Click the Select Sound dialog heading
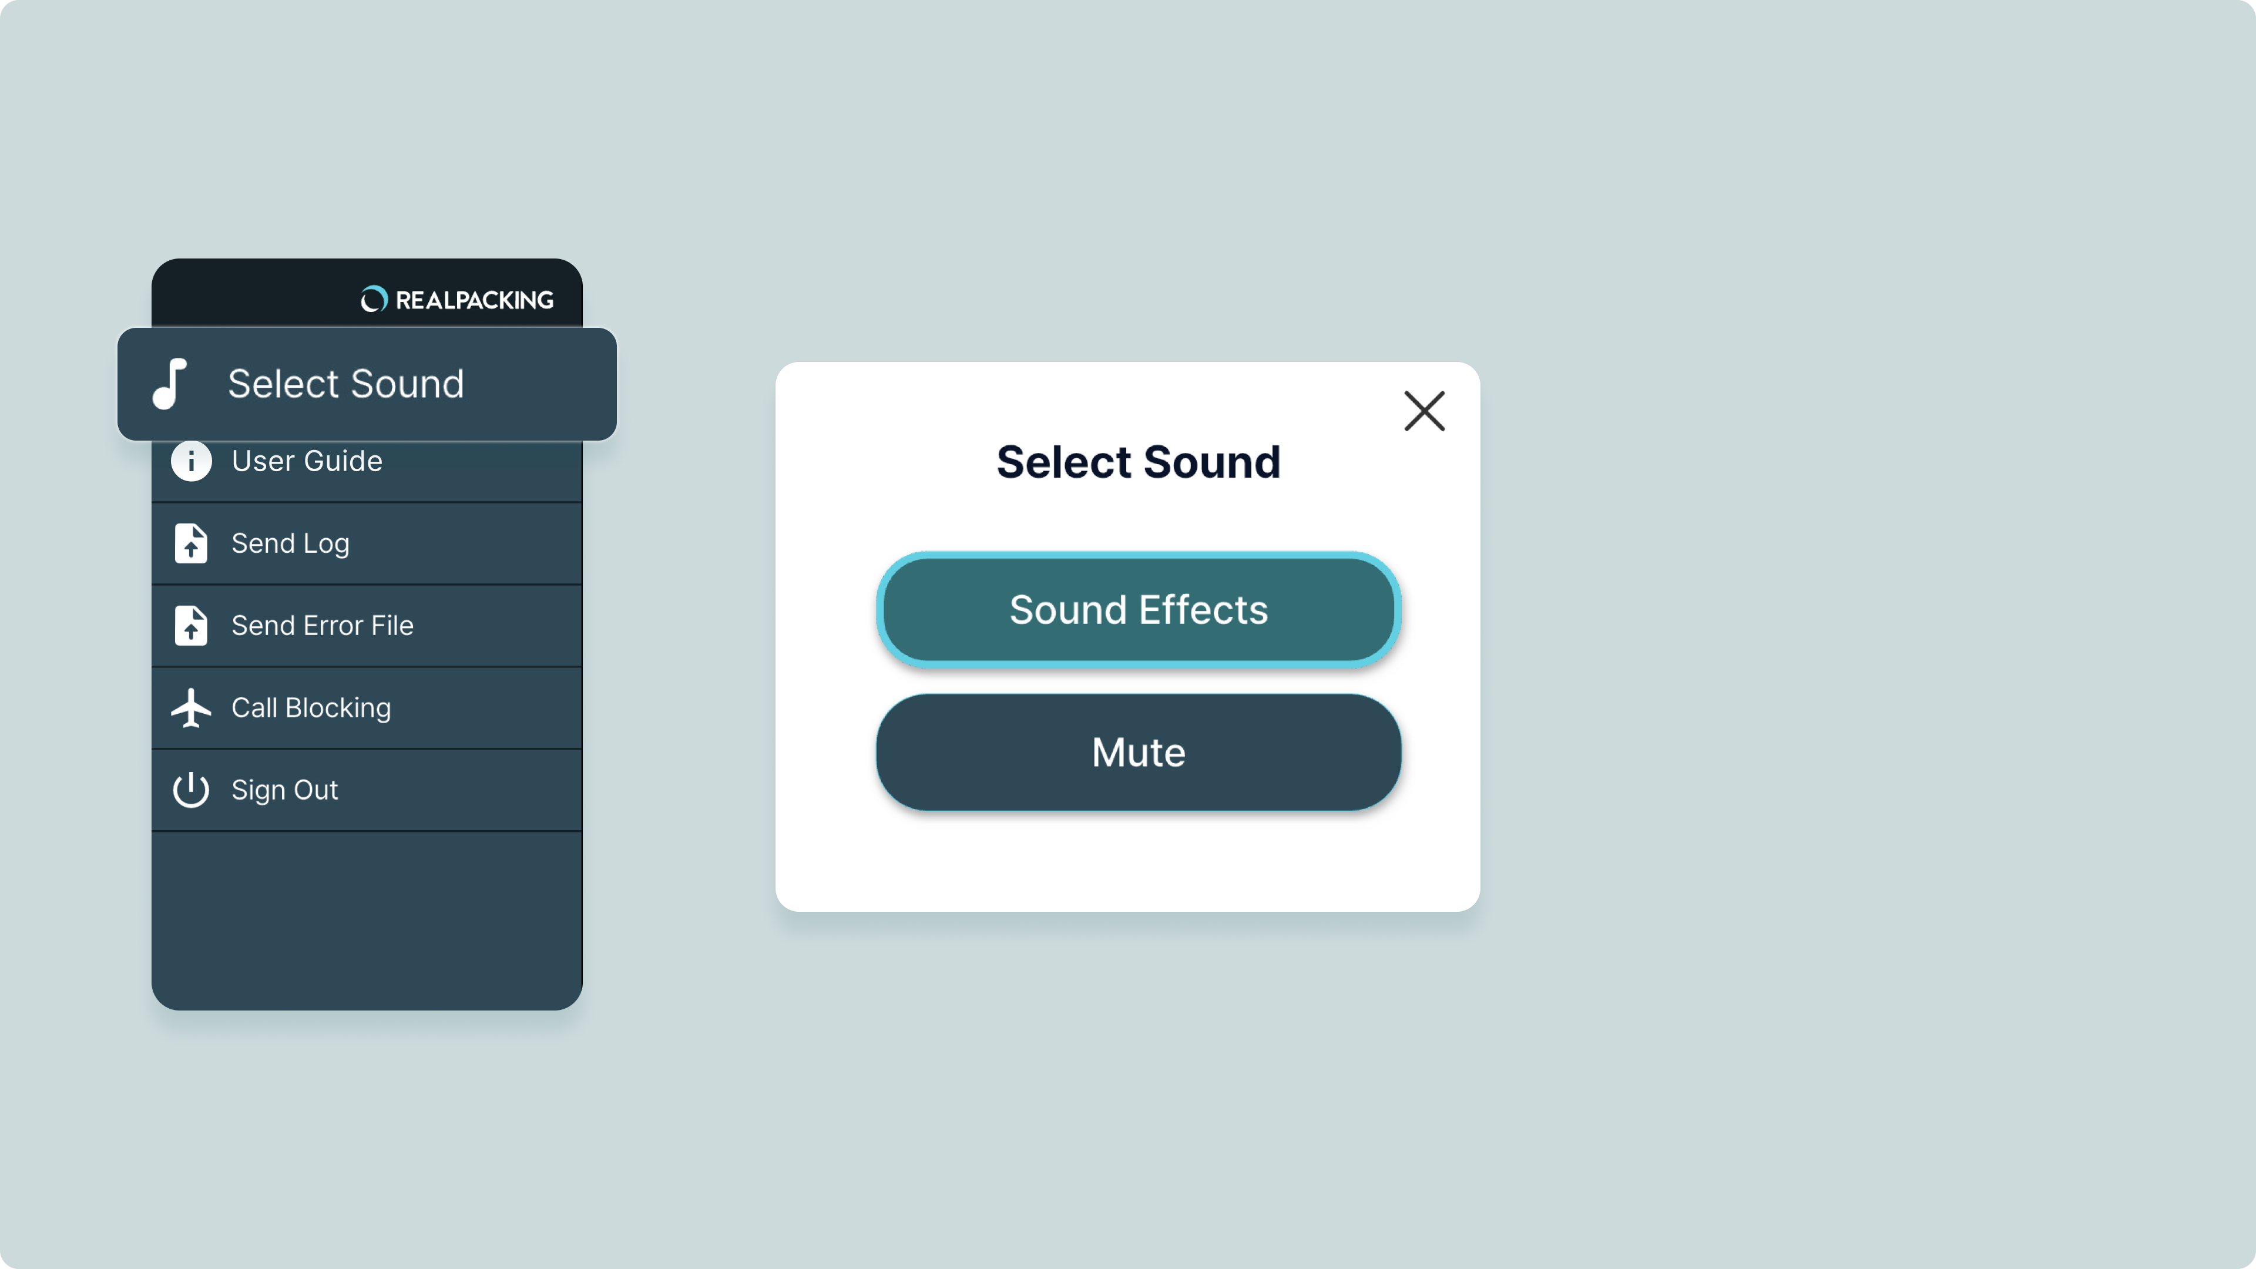Image resolution: width=2256 pixels, height=1269 pixels. [x=1139, y=462]
